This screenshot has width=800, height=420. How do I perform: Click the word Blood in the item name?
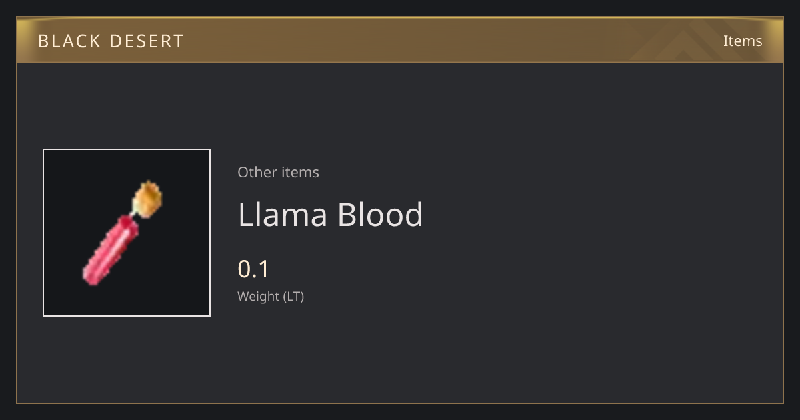(380, 215)
